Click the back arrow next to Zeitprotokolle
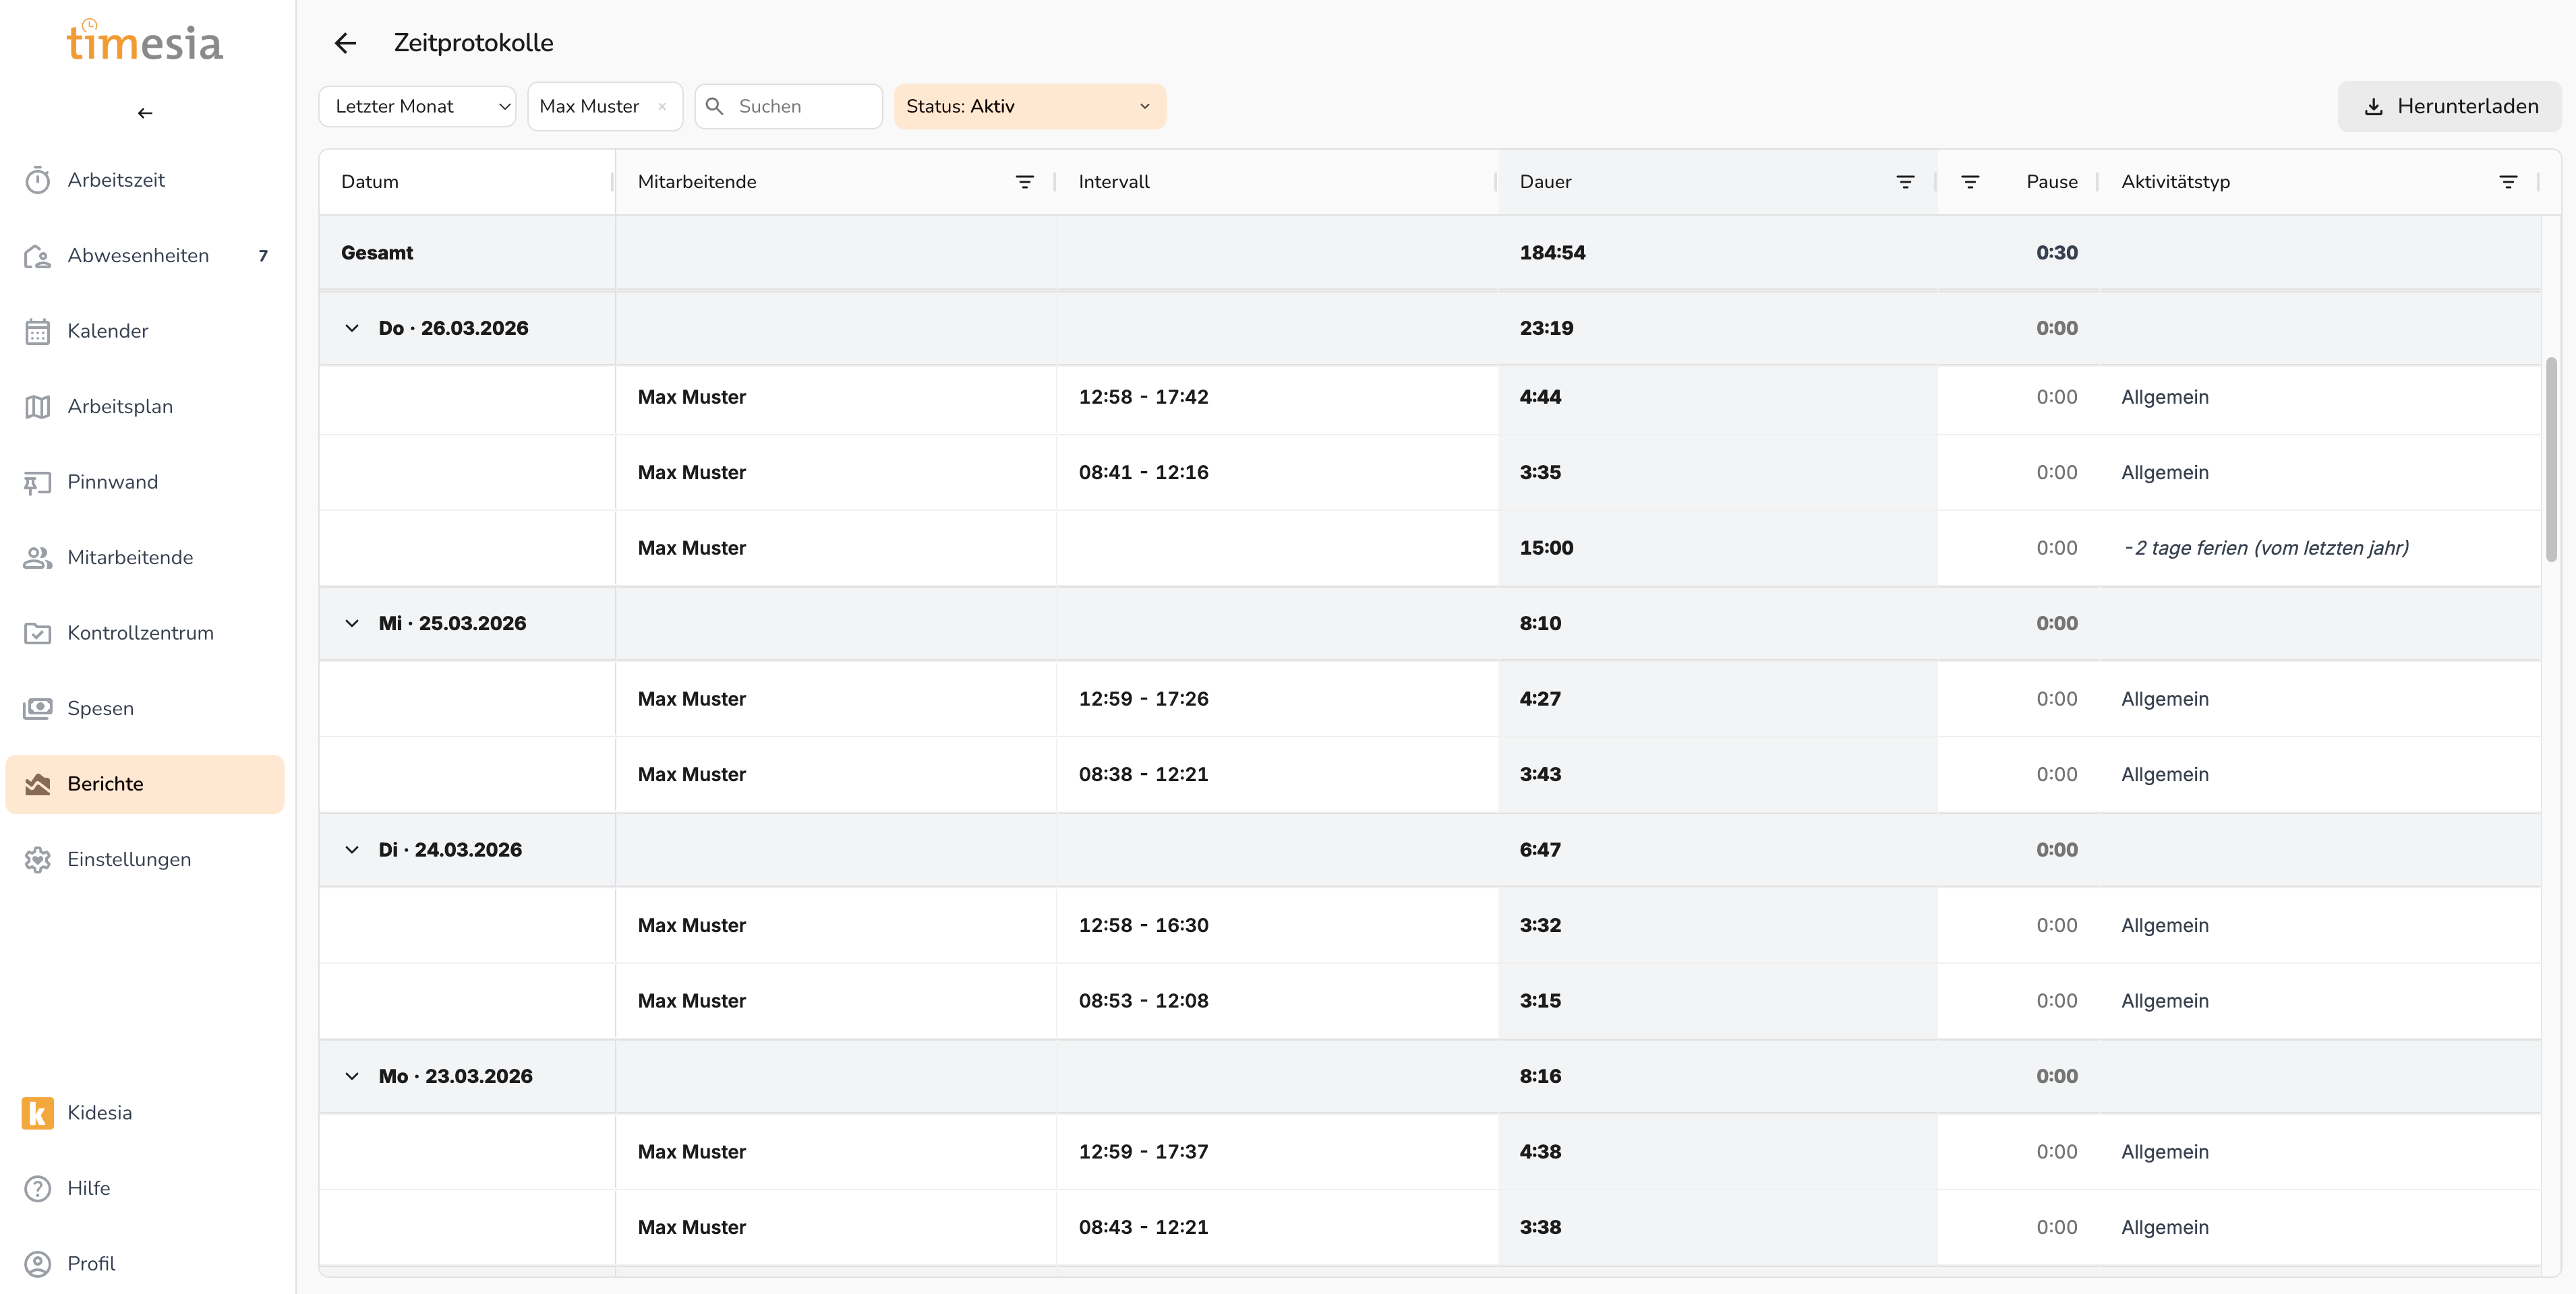The image size is (2576, 1294). pyautogui.click(x=345, y=43)
